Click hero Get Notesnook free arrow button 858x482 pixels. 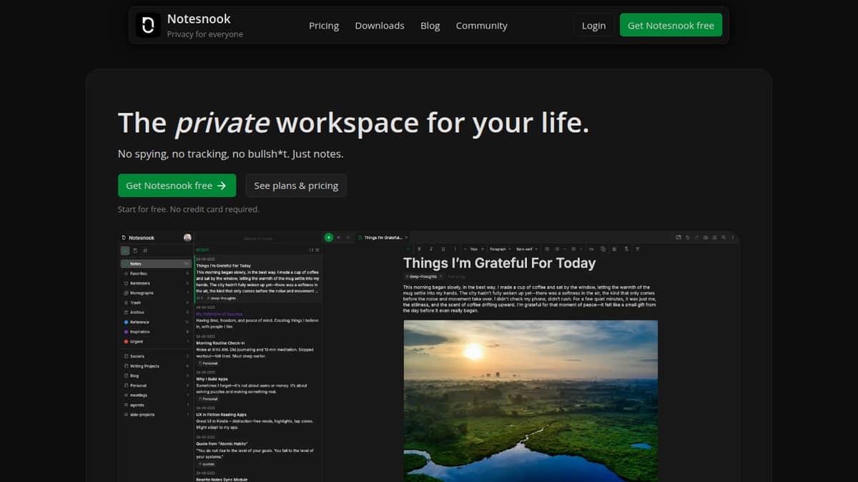pos(177,185)
